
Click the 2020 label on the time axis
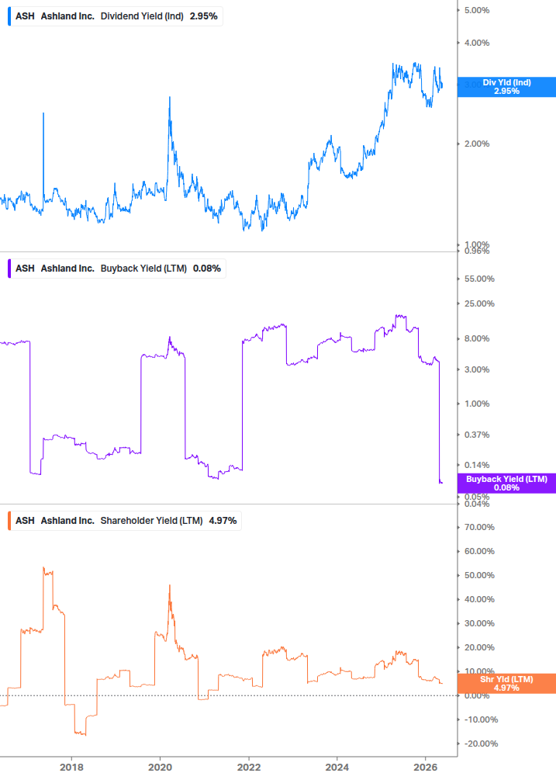point(160,768)
